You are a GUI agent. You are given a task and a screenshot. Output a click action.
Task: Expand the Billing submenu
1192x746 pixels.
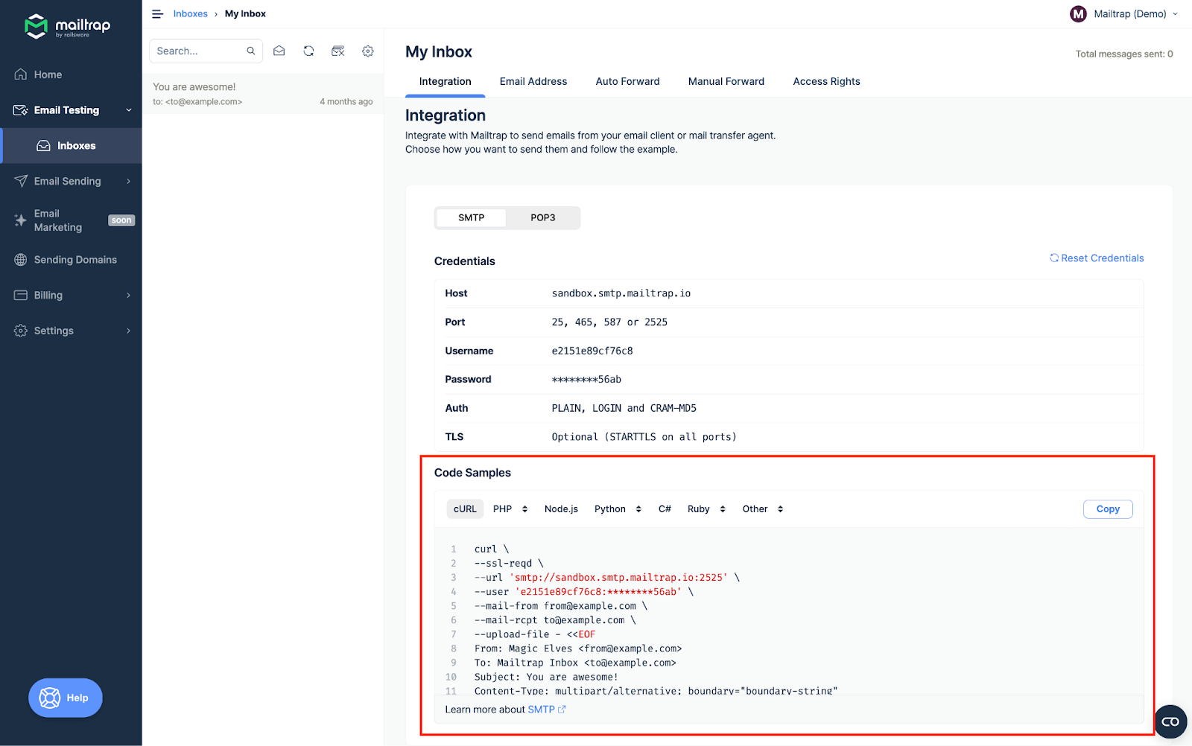tap(129, 296)
